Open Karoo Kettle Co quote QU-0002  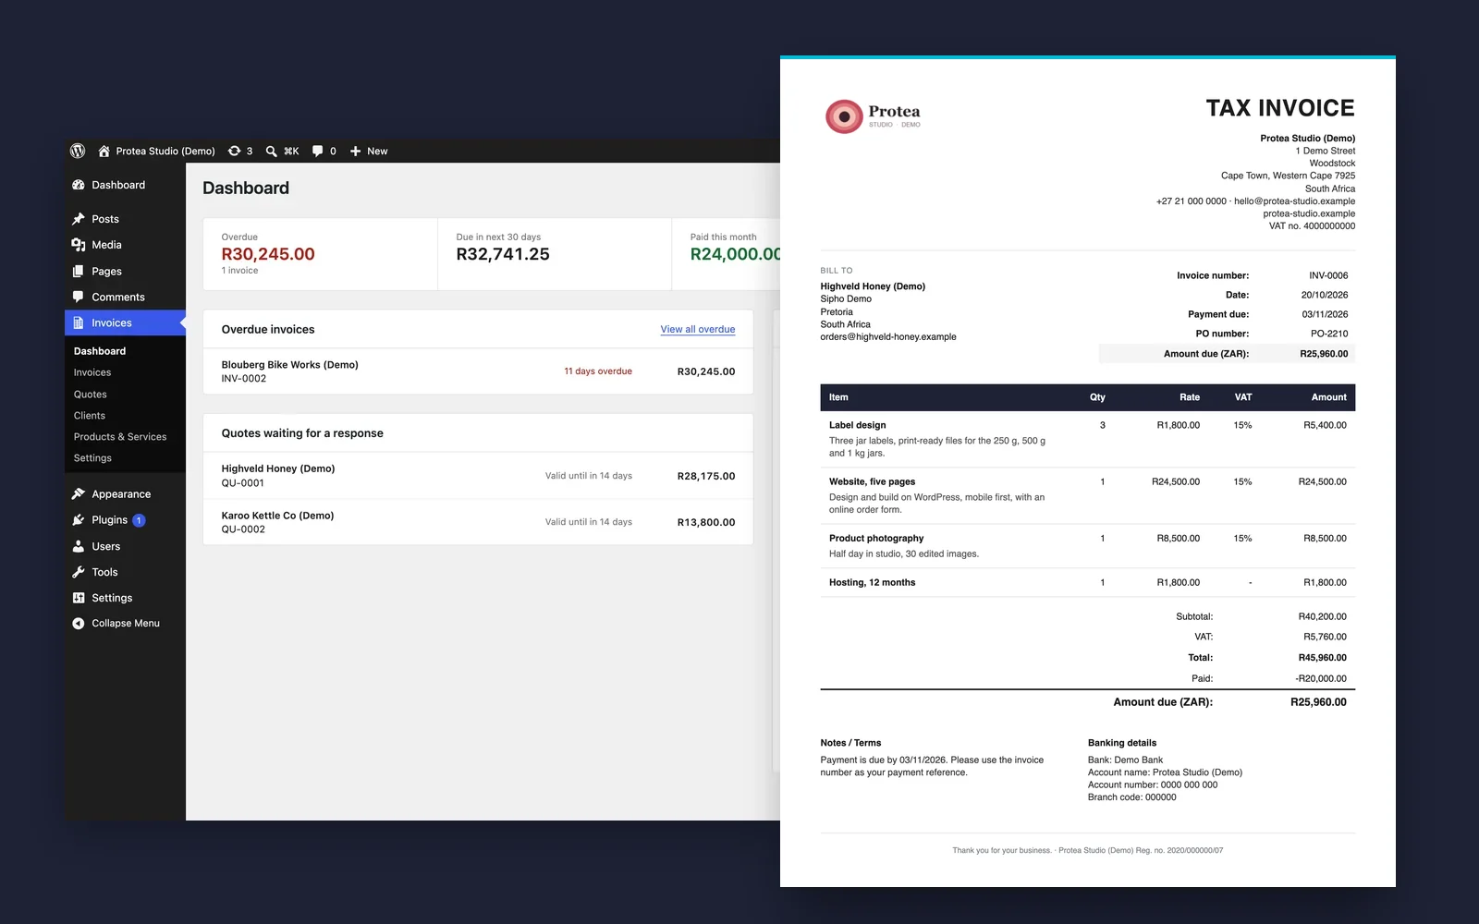click(x=478, y=522)
